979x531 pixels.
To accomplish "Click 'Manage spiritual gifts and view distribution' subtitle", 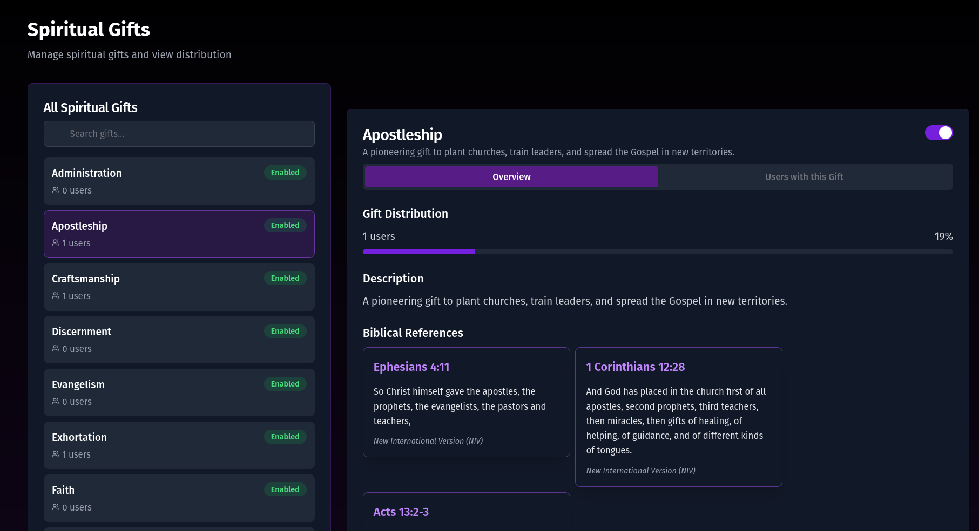I will point(130,54).
